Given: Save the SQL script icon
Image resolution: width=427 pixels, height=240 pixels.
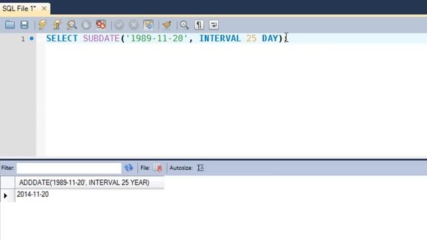Looking at the screenshot, I should (x=24, y=25).
